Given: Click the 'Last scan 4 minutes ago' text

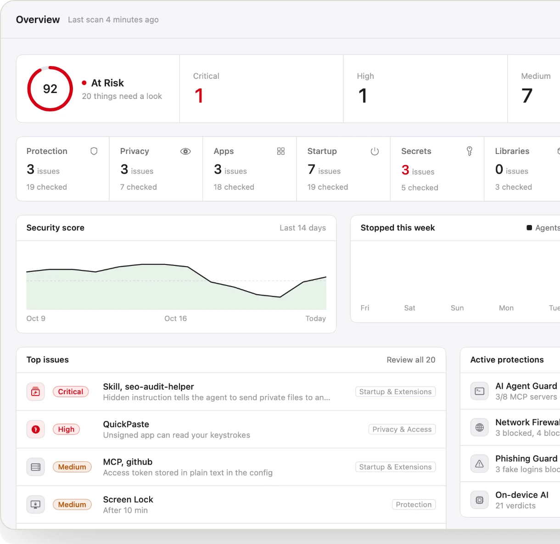Looking at the screenshot, I should [x=113, y=20].
